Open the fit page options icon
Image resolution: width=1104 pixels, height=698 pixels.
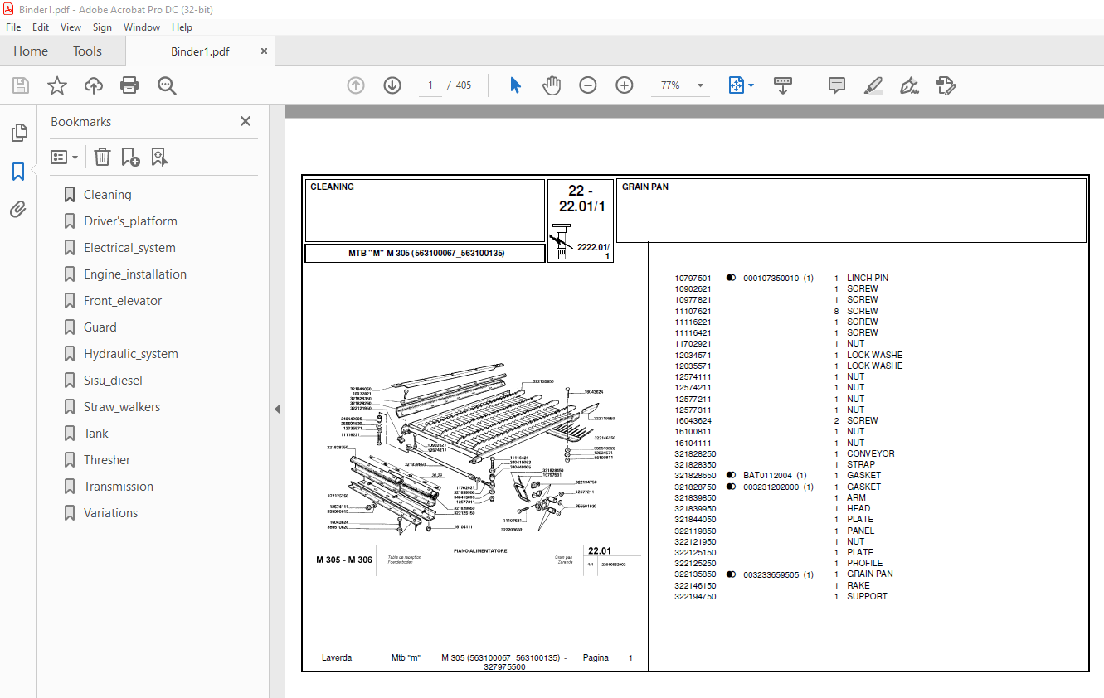tap(741, 85)
